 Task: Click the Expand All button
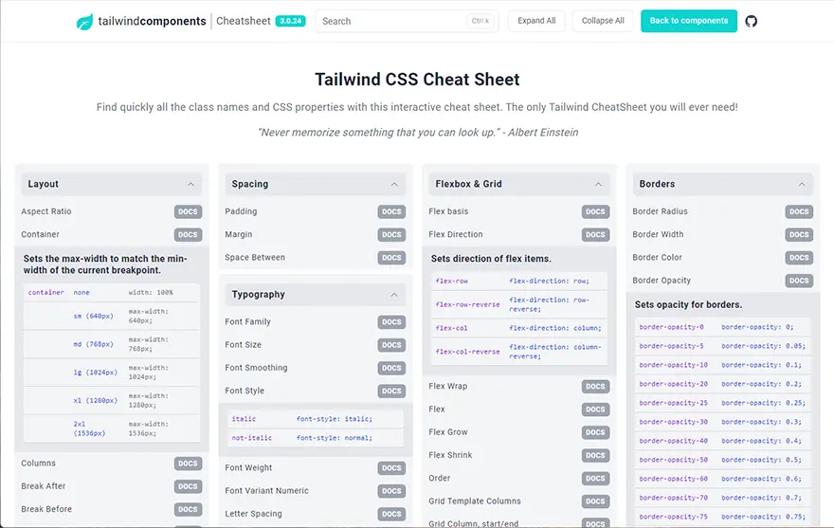536,21
